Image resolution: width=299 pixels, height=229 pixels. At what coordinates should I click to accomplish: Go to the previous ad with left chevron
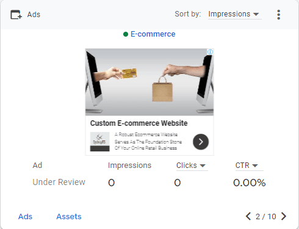[248, 216]
